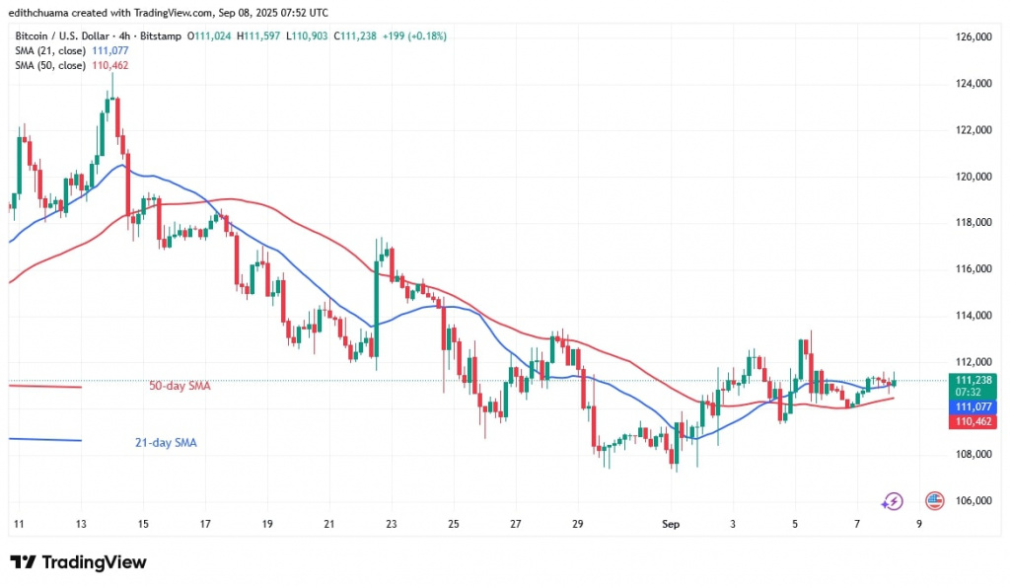This screenshot has width=1010, height=588.
Task: Click the TradingView logo at bottom left
Action: coord(78,562)
